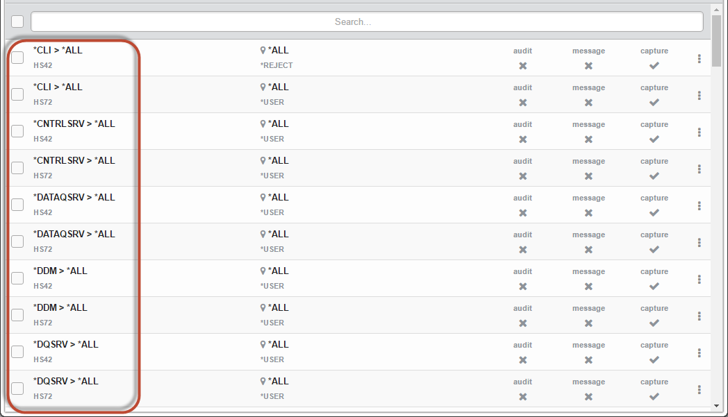Click into the Search field
Viewport: 728px width, 417px height.
pos(367,22)
